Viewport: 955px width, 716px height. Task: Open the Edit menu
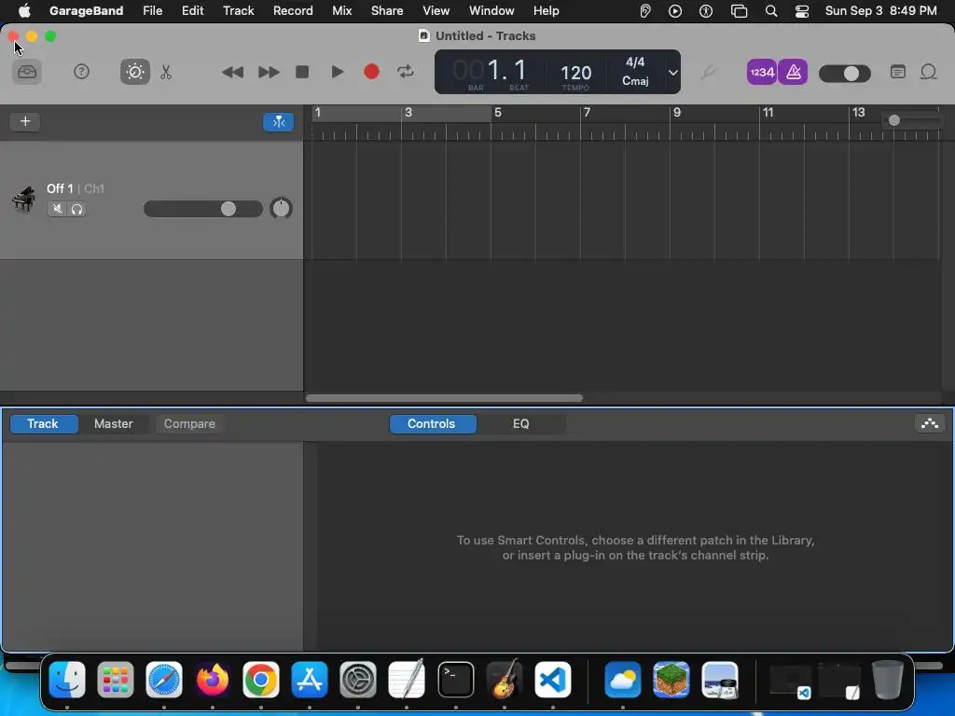pyautogui.click(x=192, y=11)
